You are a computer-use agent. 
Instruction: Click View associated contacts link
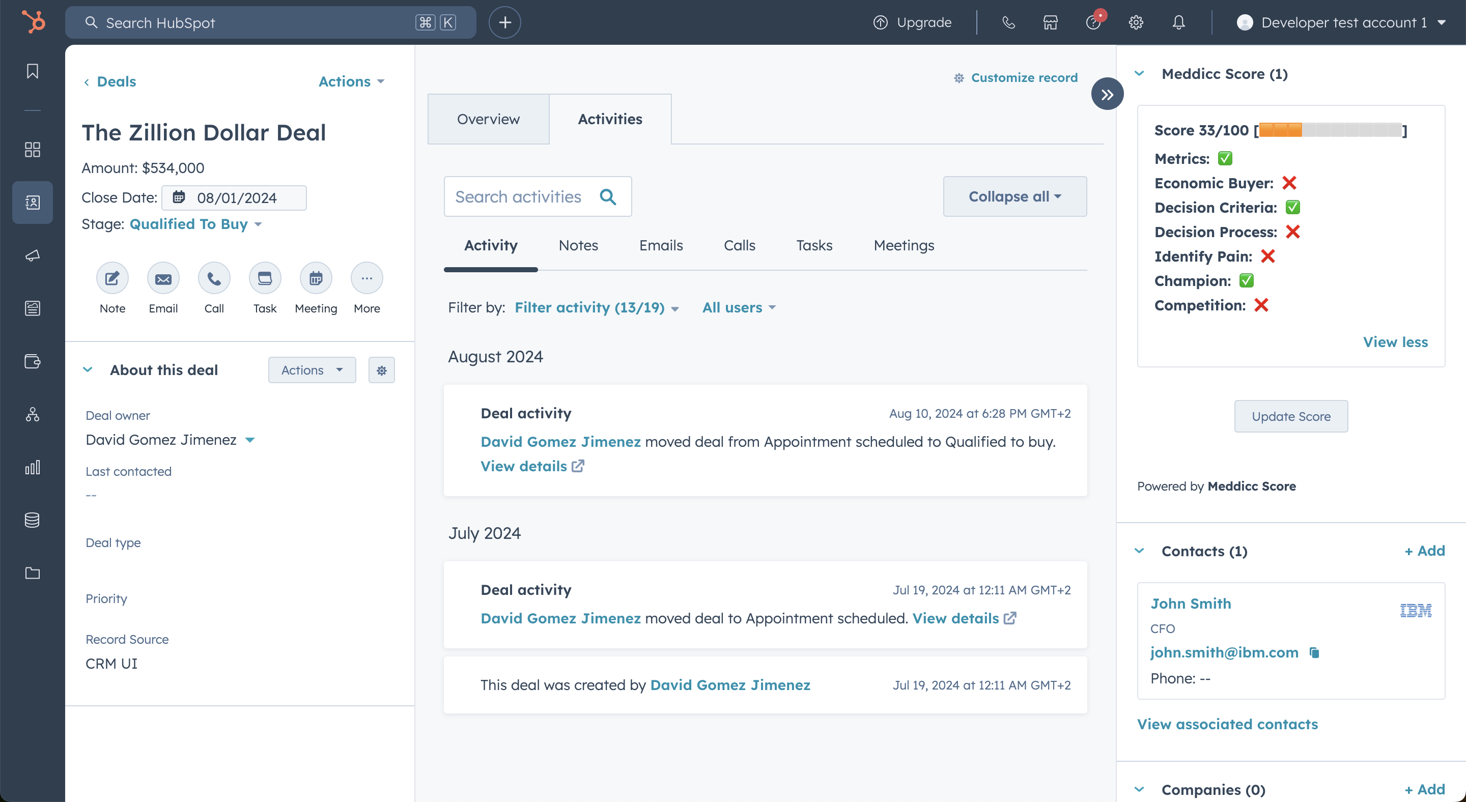1228,724
